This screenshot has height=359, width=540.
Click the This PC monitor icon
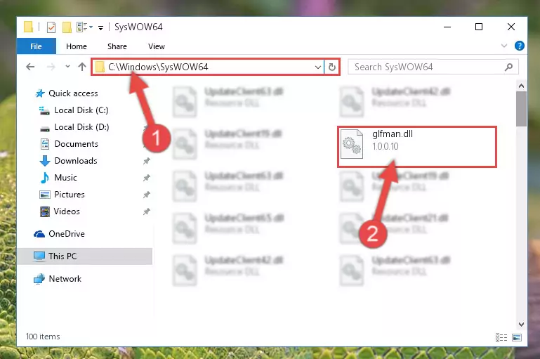pyautogui.click(x=39, y=256)
